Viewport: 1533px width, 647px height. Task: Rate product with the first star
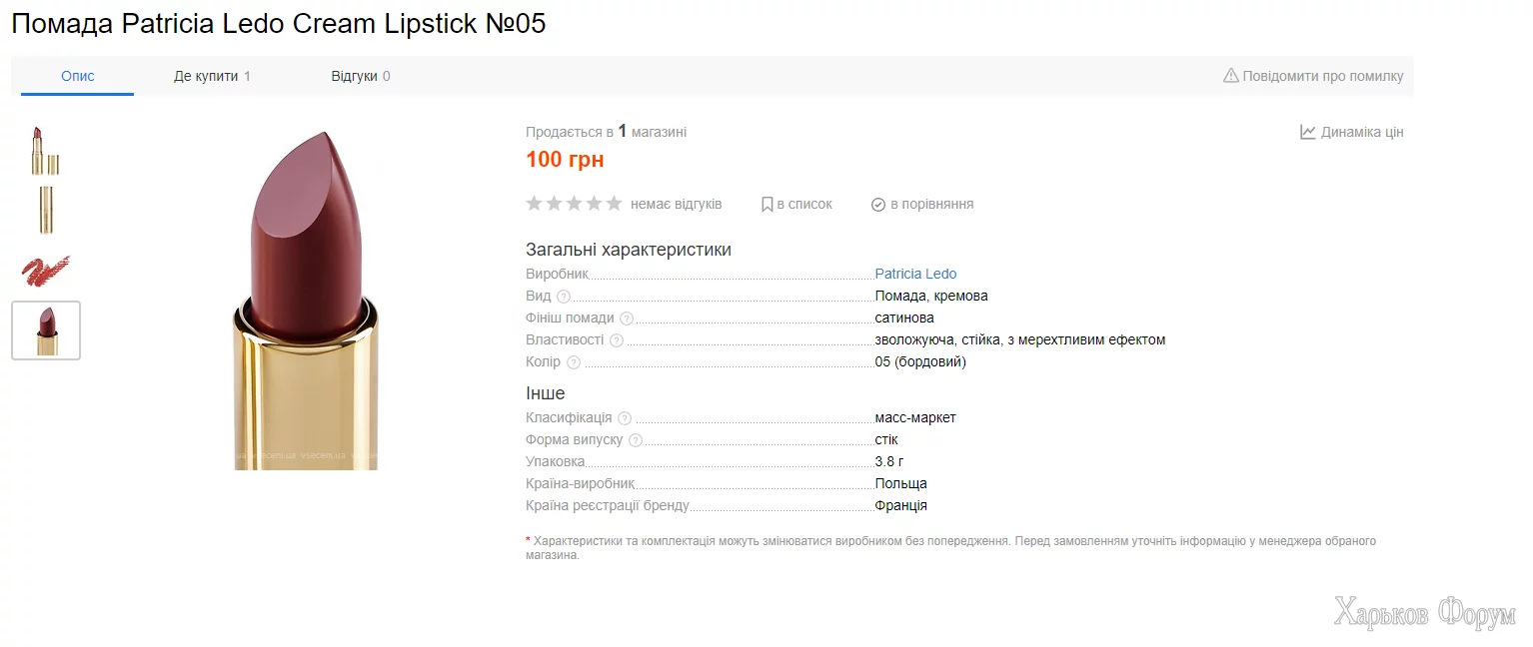tap(535, 204)
